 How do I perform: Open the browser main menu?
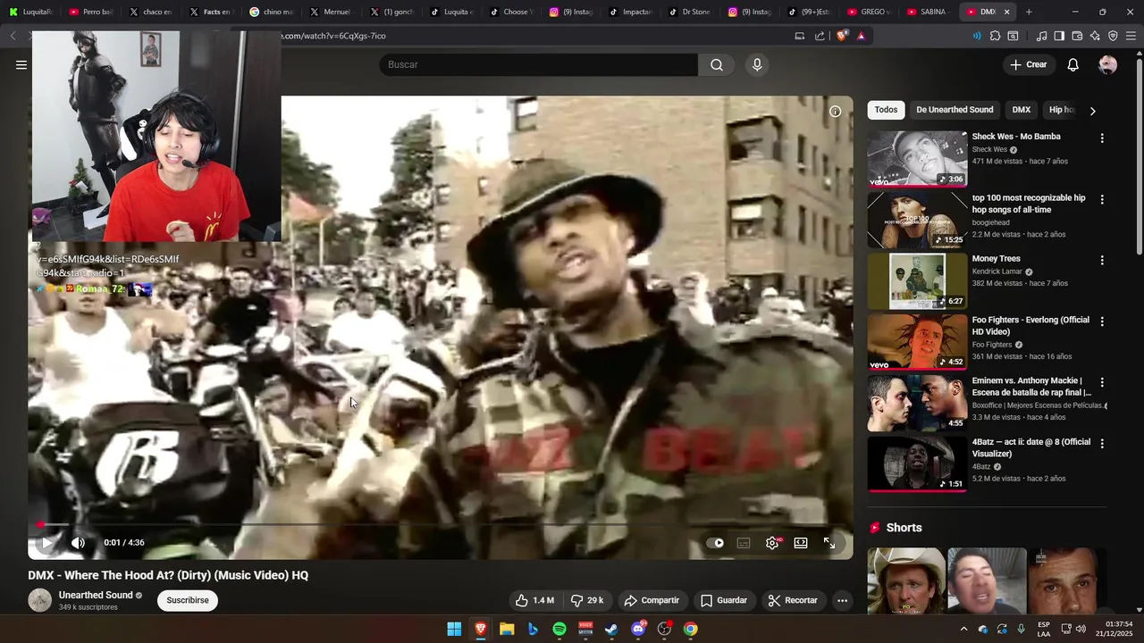pos(1131,36)
